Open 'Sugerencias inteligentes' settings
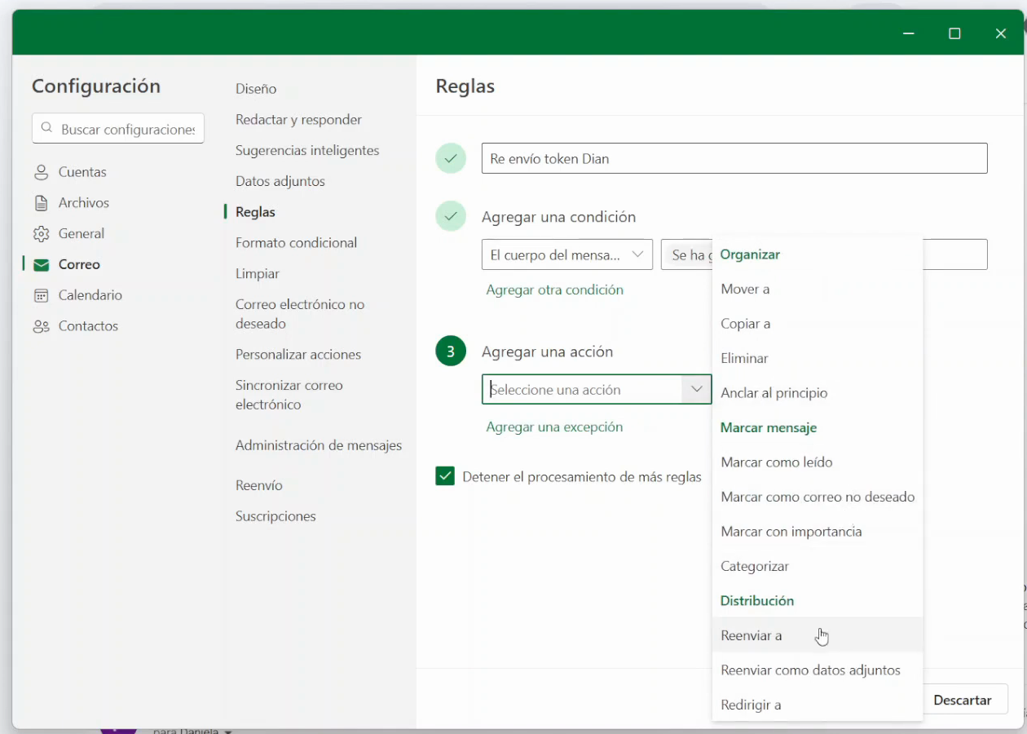 307,151
